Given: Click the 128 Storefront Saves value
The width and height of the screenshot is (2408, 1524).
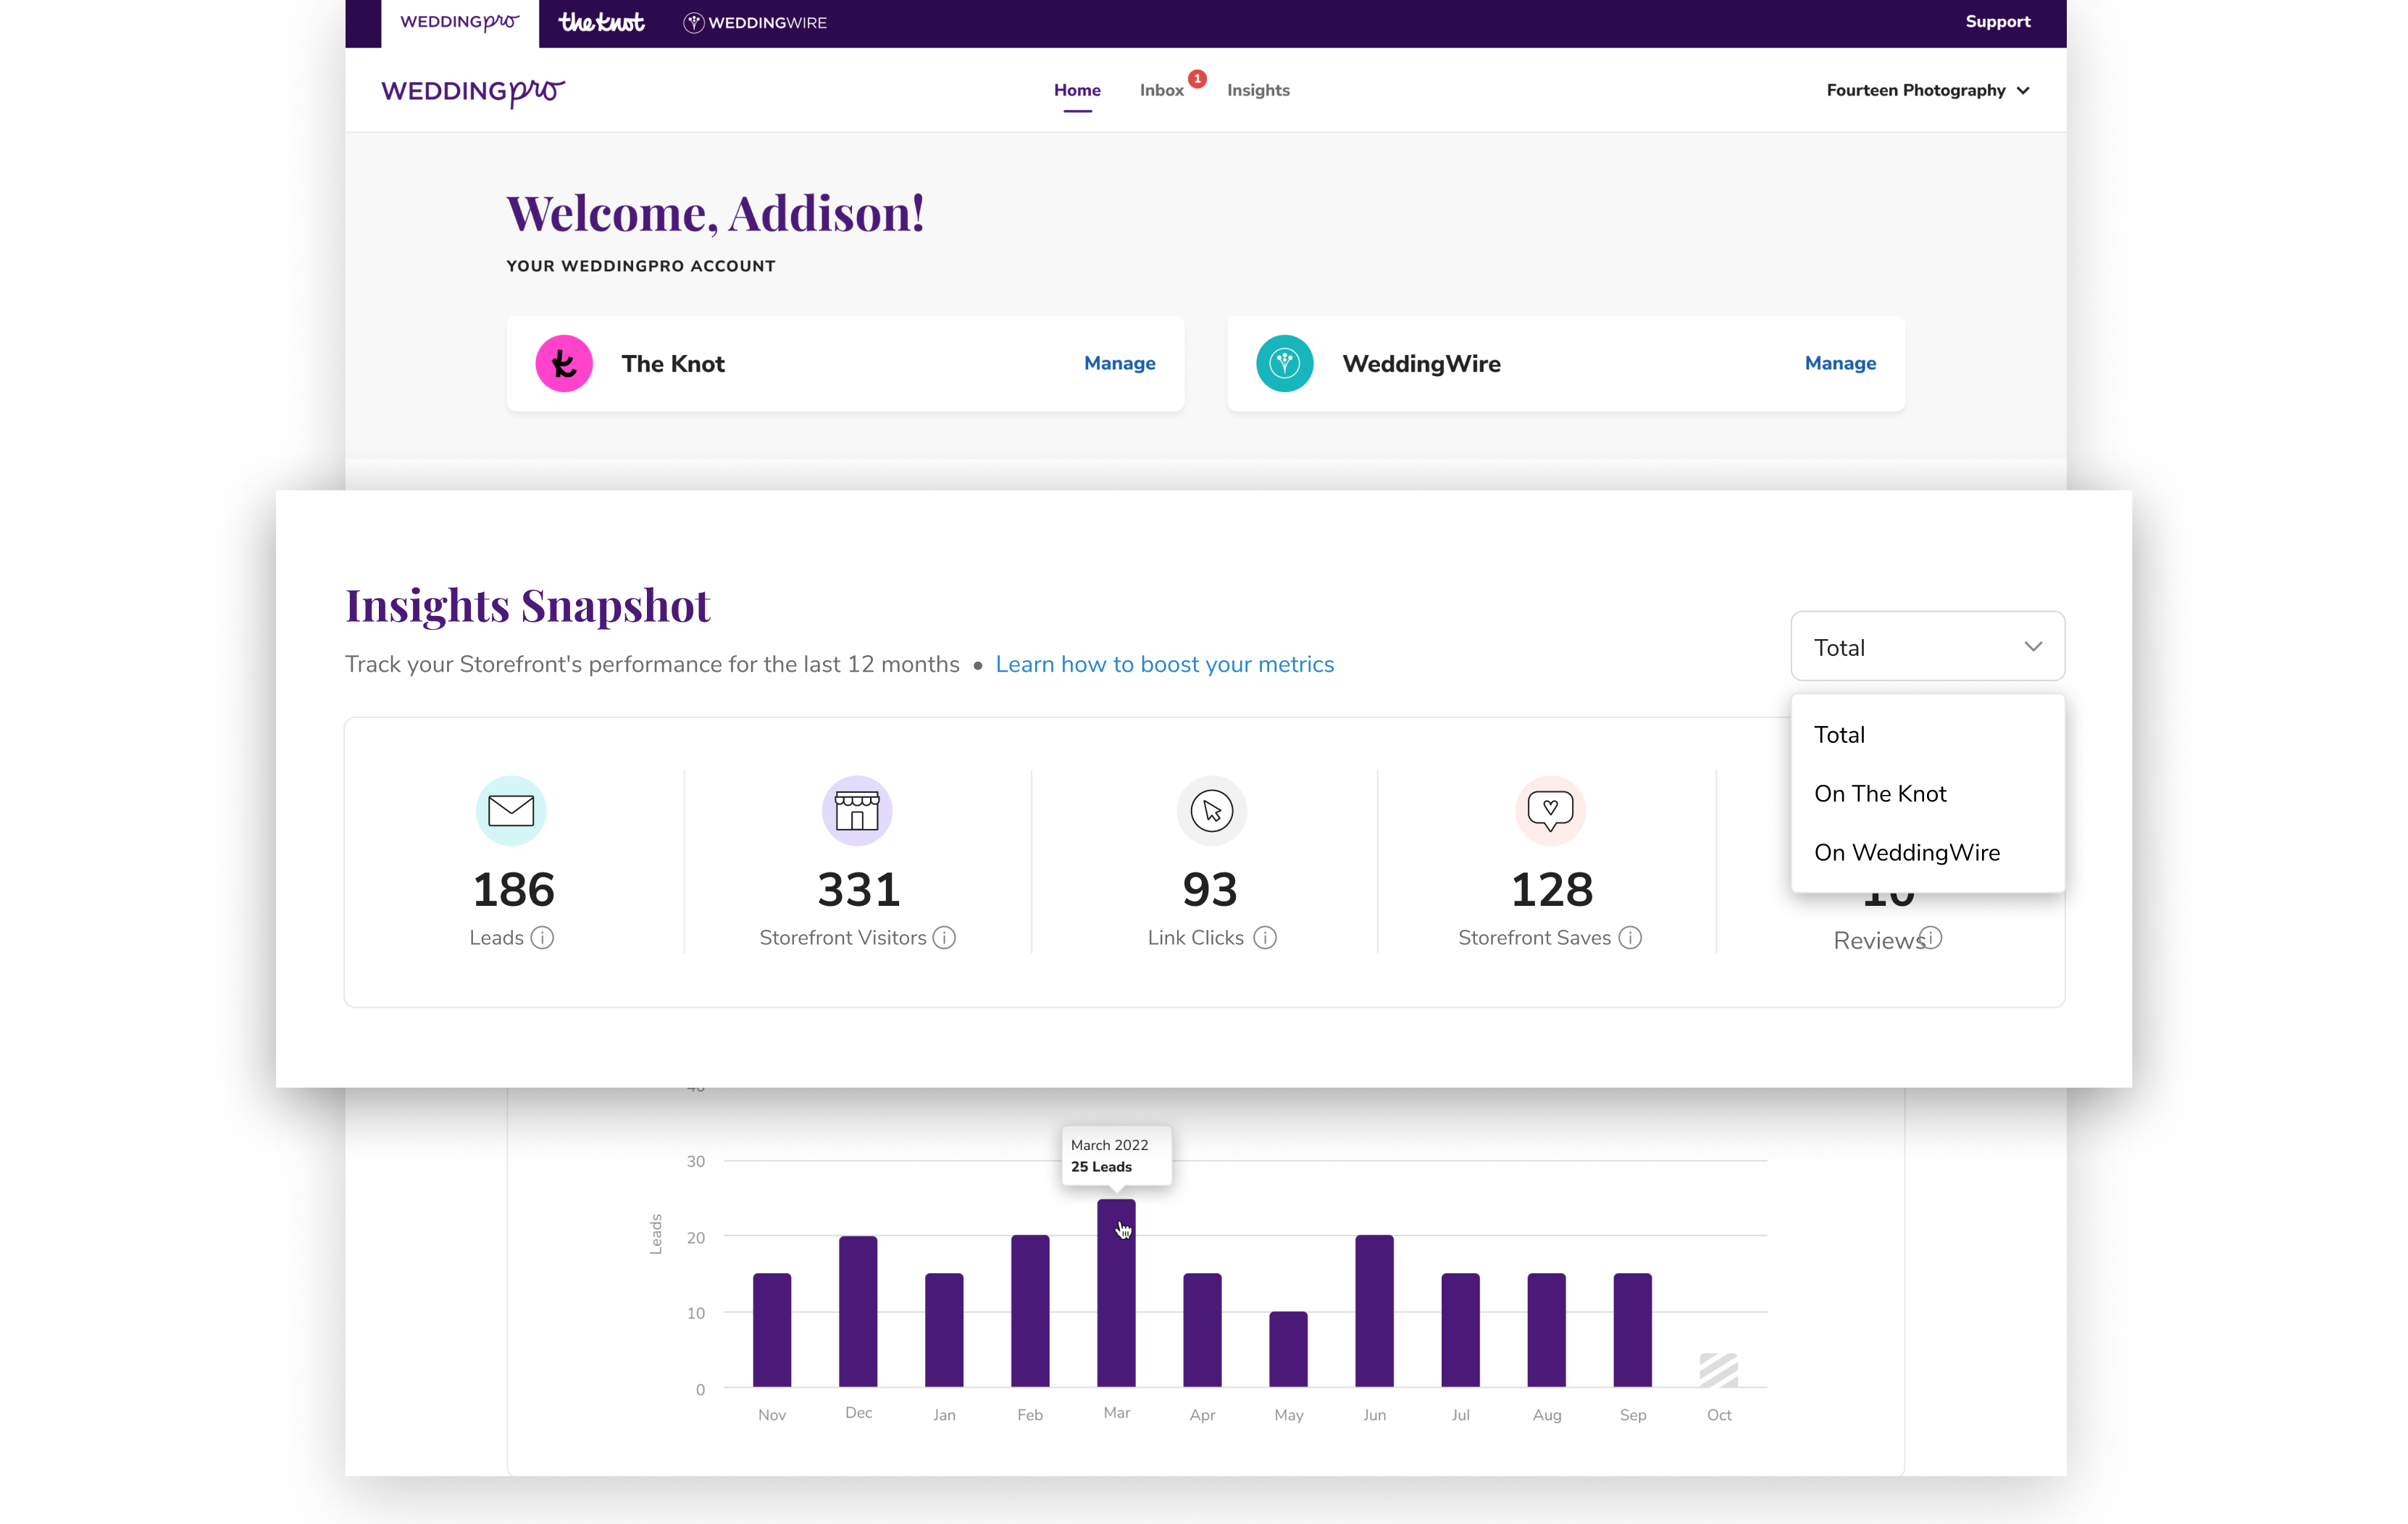Looking at the screenshot, I should [x=1551, y=890].
